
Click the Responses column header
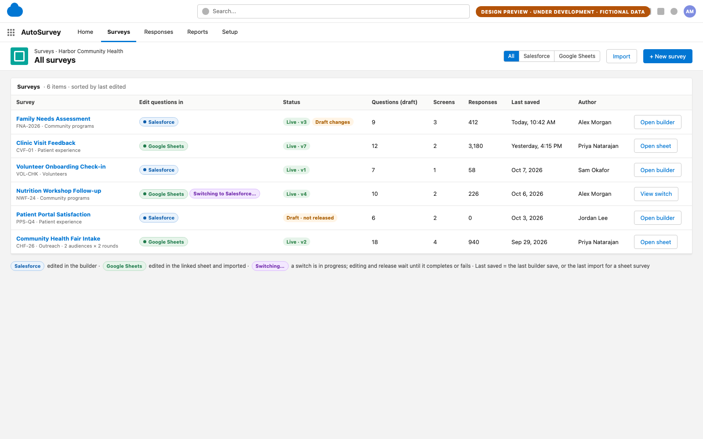click(x=482, y=102)
